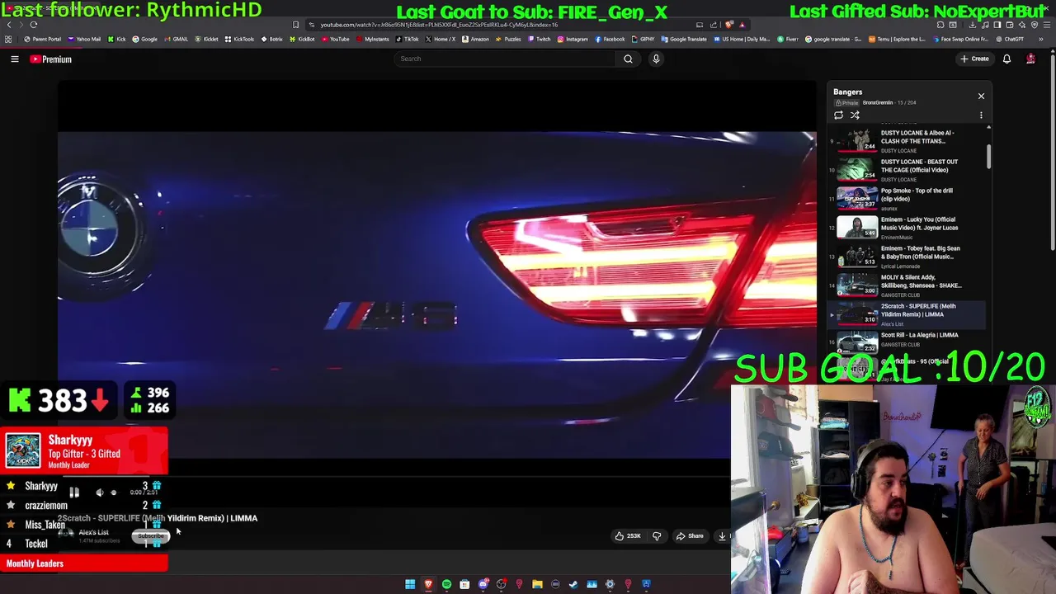Toggle shuffle for Bangers playlist
Viewport: 1056px width, 594px height.
coord(855,115)
